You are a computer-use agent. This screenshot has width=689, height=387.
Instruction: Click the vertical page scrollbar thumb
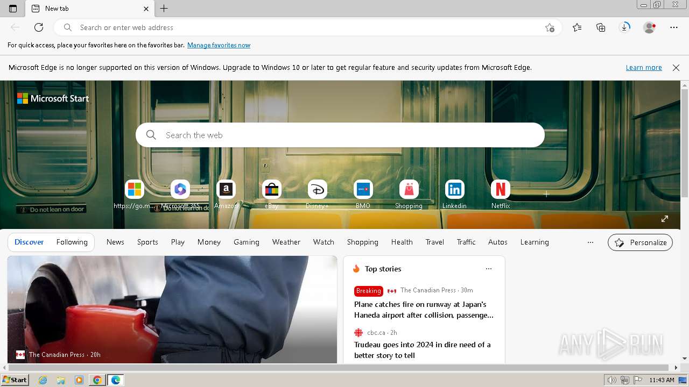(685, 143)
